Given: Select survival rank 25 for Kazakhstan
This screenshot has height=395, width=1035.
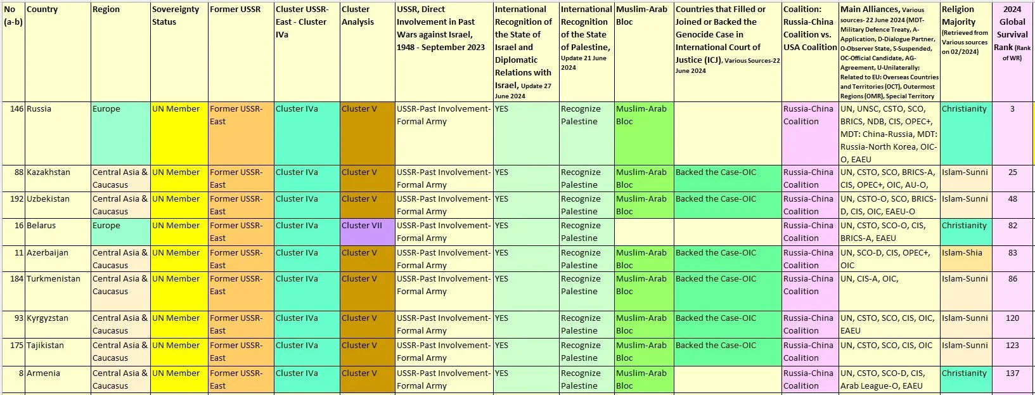Looking at the screenshot, I should coord(1012,178).
